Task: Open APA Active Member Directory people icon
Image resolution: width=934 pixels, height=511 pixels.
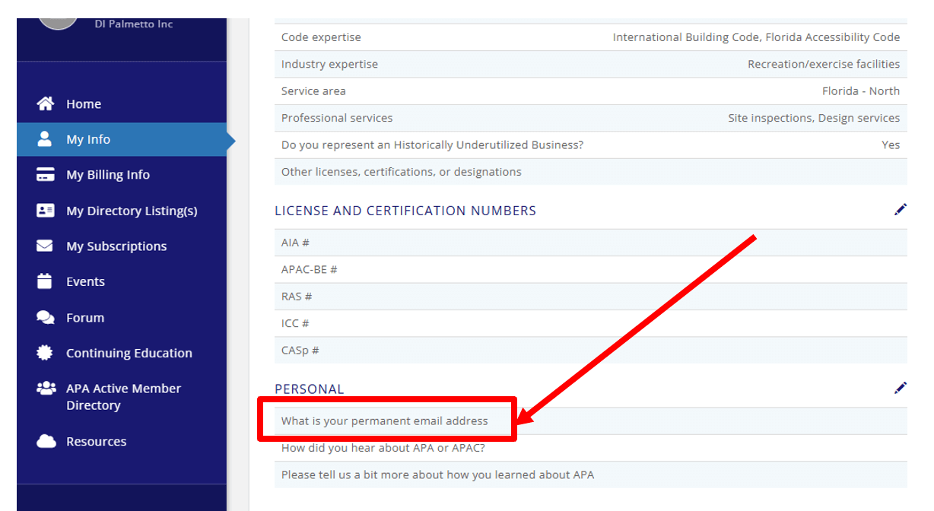Action: [x=47, y=388]
